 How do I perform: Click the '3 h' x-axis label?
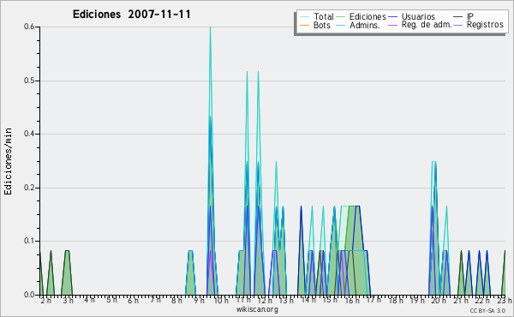68,301
